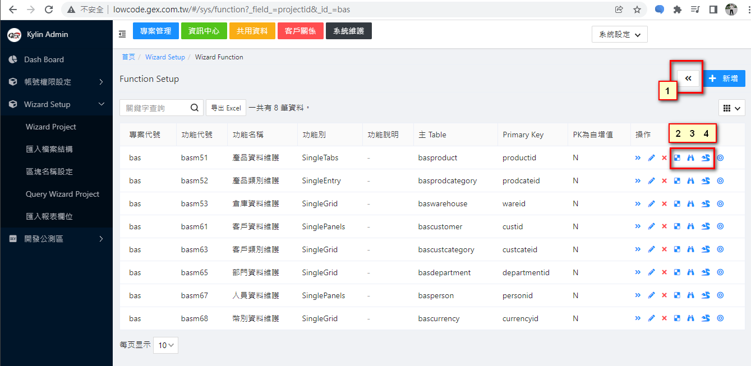
Task: Click the checkered grid icon for basm61
Action: (677, 227)
